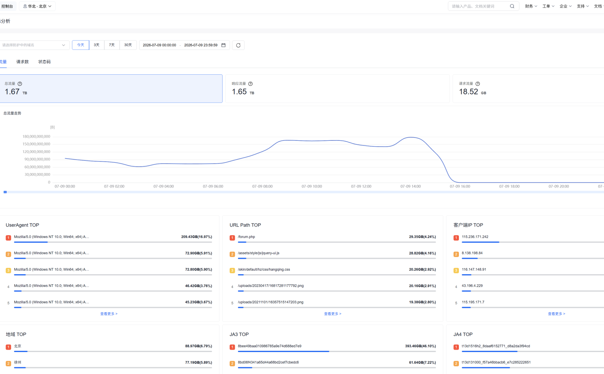Click help icon next to 总流量
Image resolution: width=604 pixels, height=374 pixels.
pos(20,84)
